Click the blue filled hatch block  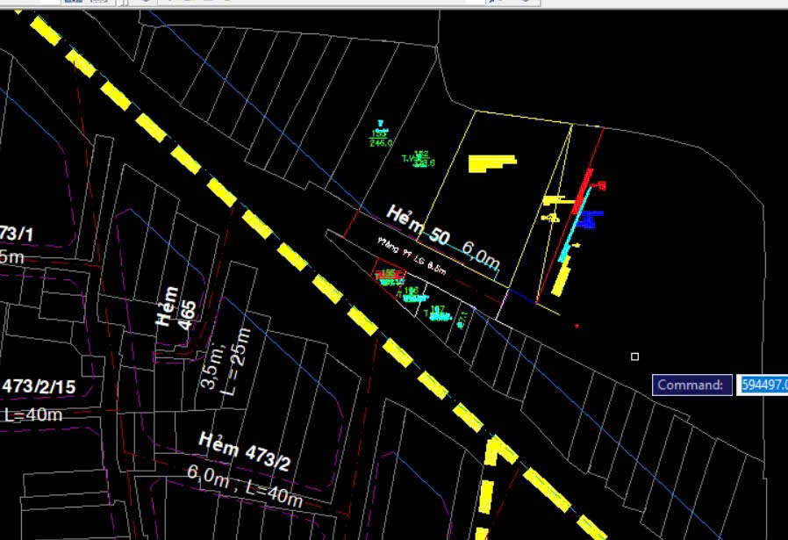pyautogui.click(x=588, y=220)
